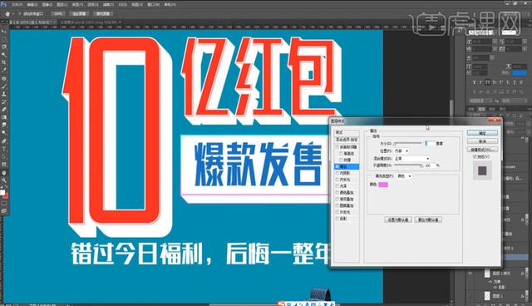This screenshot has height=306, width=532.
Task: Select the Move tool in the toolbox
Action: 4,31
